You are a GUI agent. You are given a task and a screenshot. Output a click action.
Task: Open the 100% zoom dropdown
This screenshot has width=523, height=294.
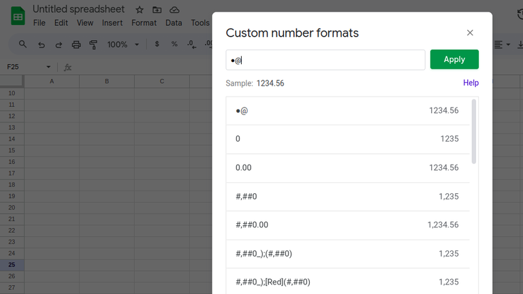click(123, 44)
